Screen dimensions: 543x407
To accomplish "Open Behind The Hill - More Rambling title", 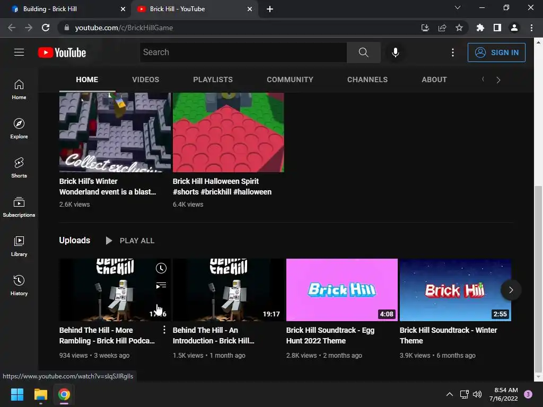I will click(x=107, y=335).
